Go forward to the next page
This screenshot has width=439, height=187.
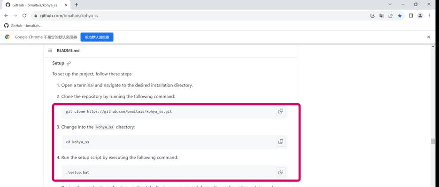15,15
